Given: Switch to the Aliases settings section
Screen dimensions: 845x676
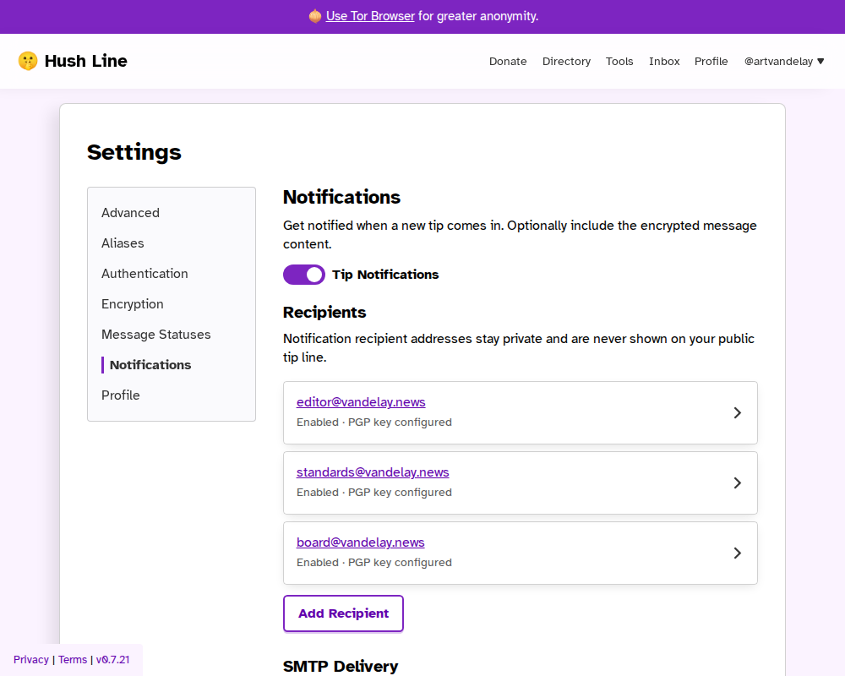Looking at the screenshot, I should (123, 243).
